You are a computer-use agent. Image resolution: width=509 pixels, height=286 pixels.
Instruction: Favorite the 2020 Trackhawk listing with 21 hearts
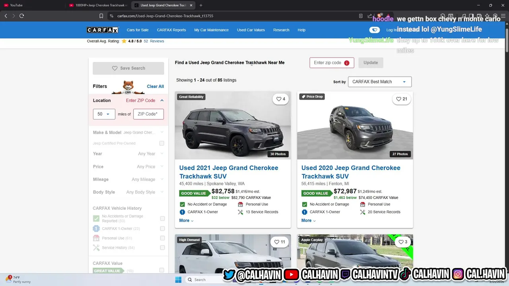402,99
